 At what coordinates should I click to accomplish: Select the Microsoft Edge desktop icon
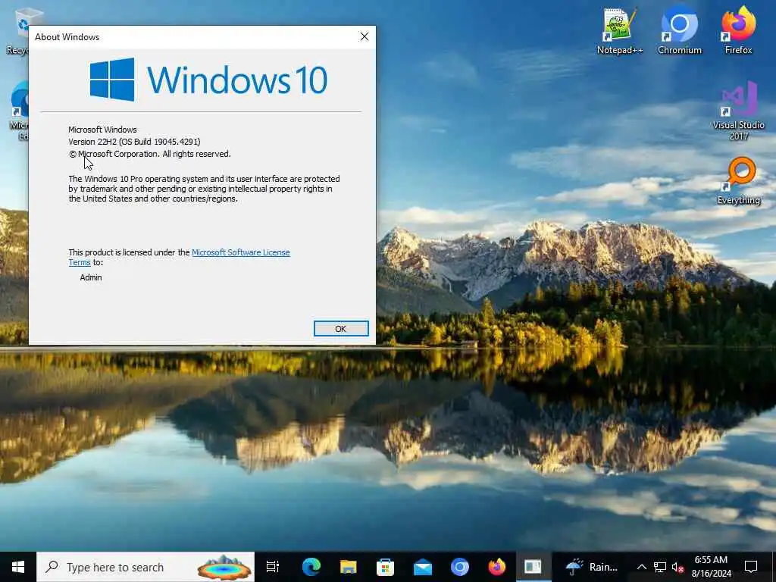click(x=19, y=111)
